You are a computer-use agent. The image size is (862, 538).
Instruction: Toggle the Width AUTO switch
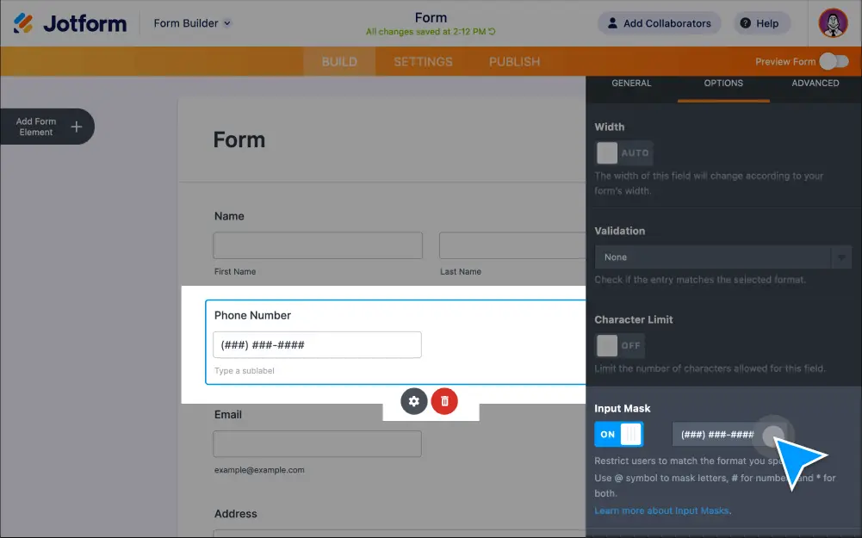tap(623, 153)
